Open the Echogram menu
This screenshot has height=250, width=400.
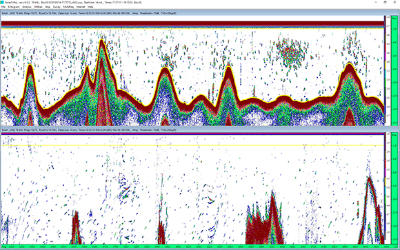click(14, 7)
